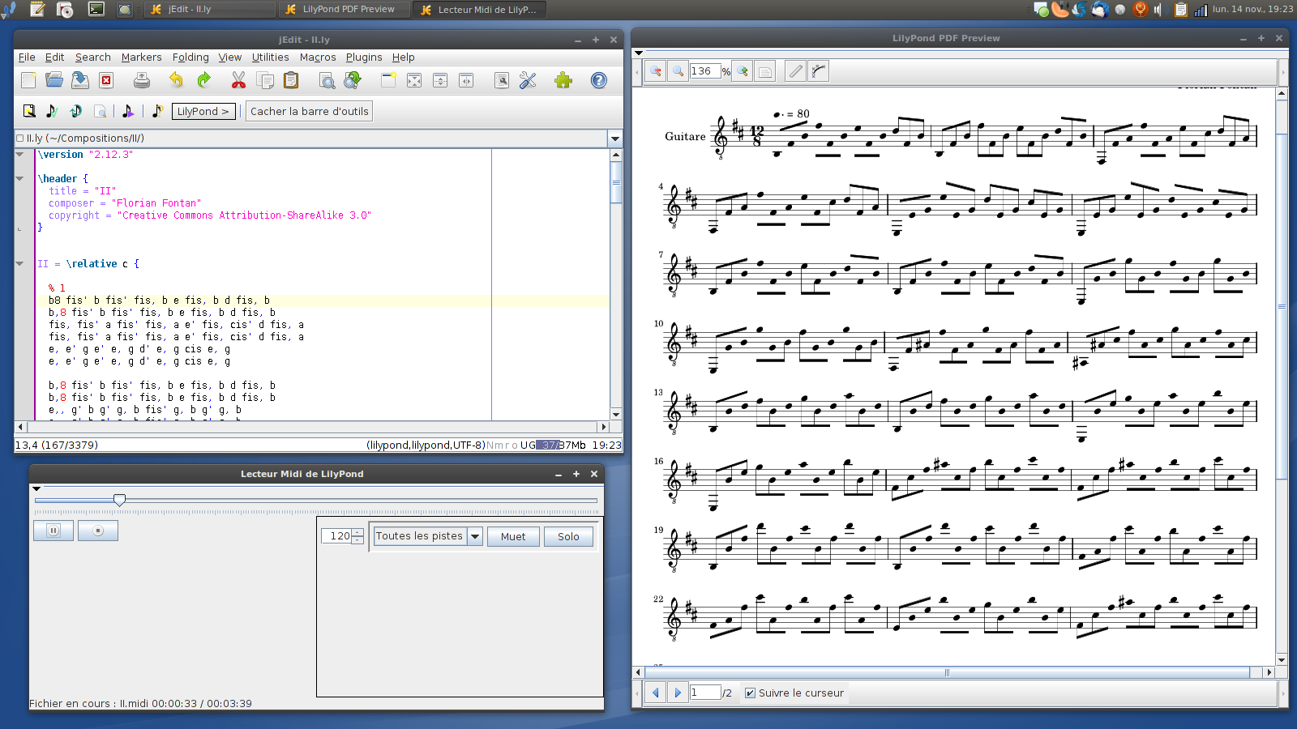
Task: Click the Print icon in jEdit toolbar
Action: pos(142,80)
